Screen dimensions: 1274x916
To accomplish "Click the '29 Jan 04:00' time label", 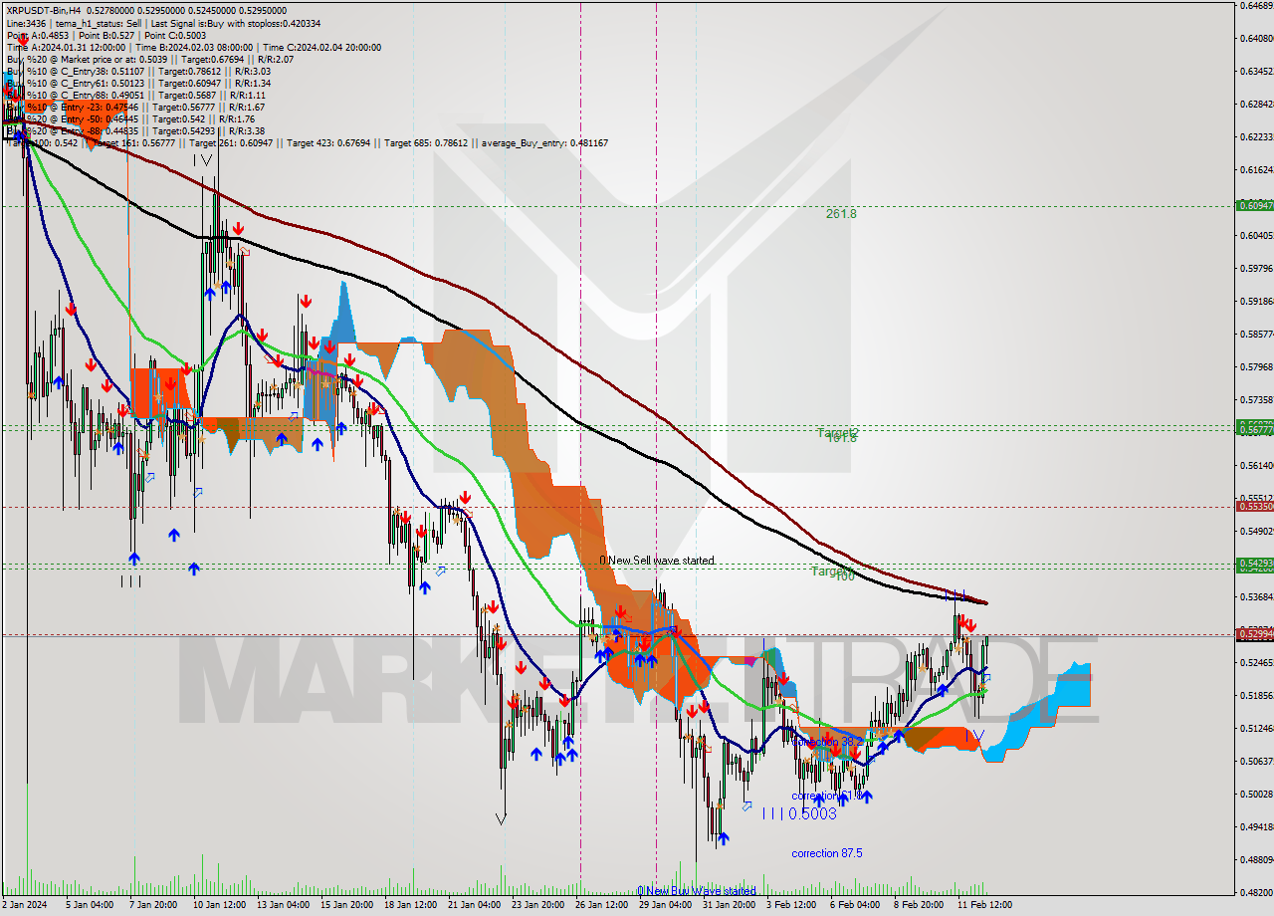I will [665, 905].
